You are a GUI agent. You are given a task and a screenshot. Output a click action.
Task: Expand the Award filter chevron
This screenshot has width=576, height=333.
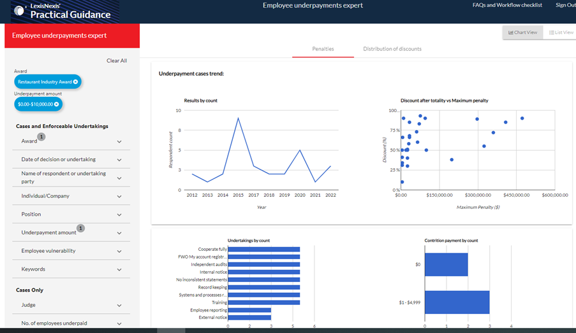point(119,141)
